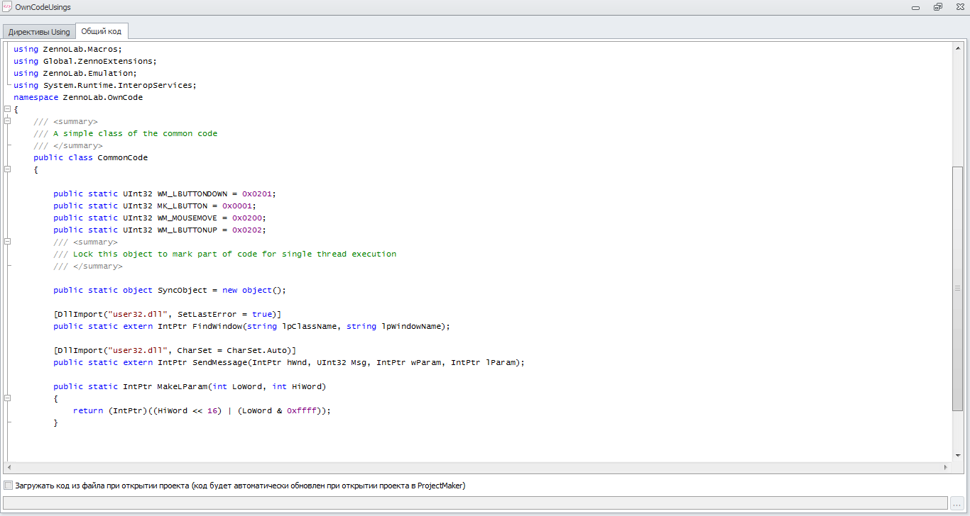Click the horizontal scrollbar left arrow
The image size is (970, 516).
[x=9, y=468]
